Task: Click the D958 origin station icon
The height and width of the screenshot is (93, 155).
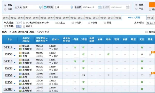Action: [20, 53]
